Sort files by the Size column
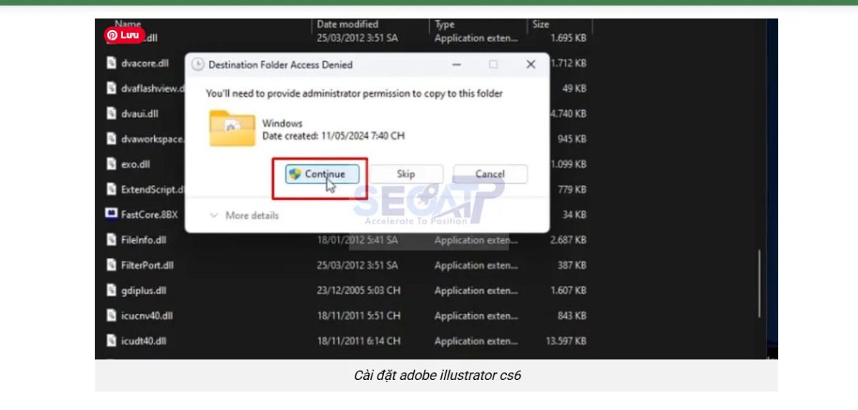This screenshot has height=410, width=858. 541,24
